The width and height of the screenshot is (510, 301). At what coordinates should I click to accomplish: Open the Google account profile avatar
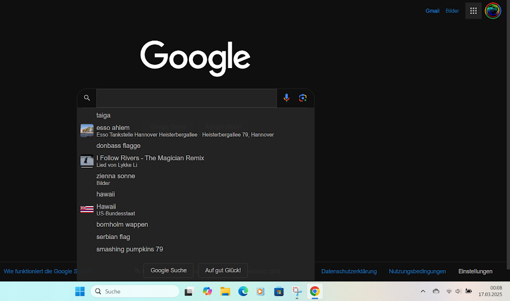[493, 11]
